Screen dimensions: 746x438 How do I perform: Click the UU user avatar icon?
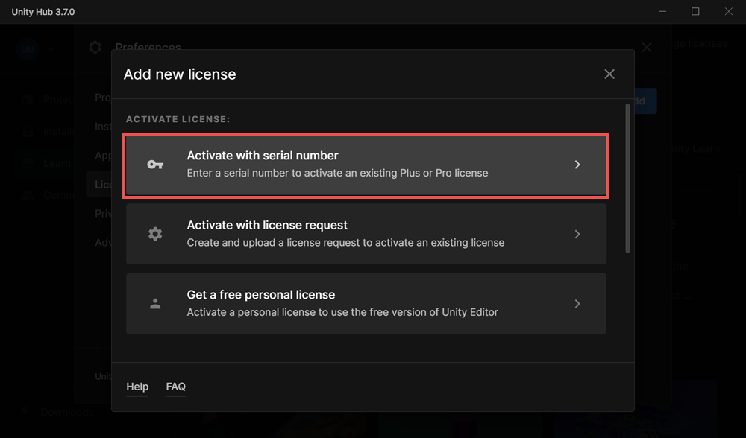(x=28, y=49)
